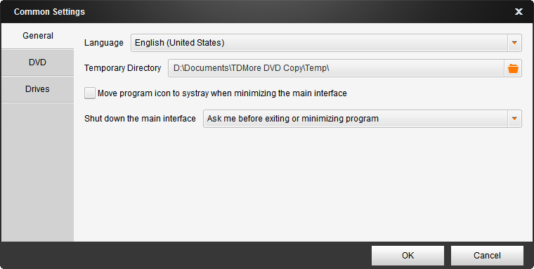Select the Temporary Directory path field
Image resolution: width=534 pixels, height=269 pixels.
pos(336,68)
